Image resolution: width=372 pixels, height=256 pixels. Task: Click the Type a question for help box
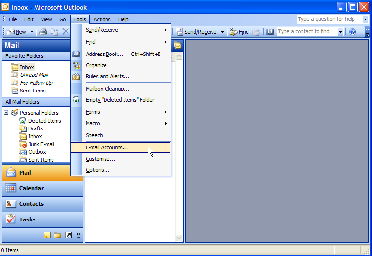[330, 19]
